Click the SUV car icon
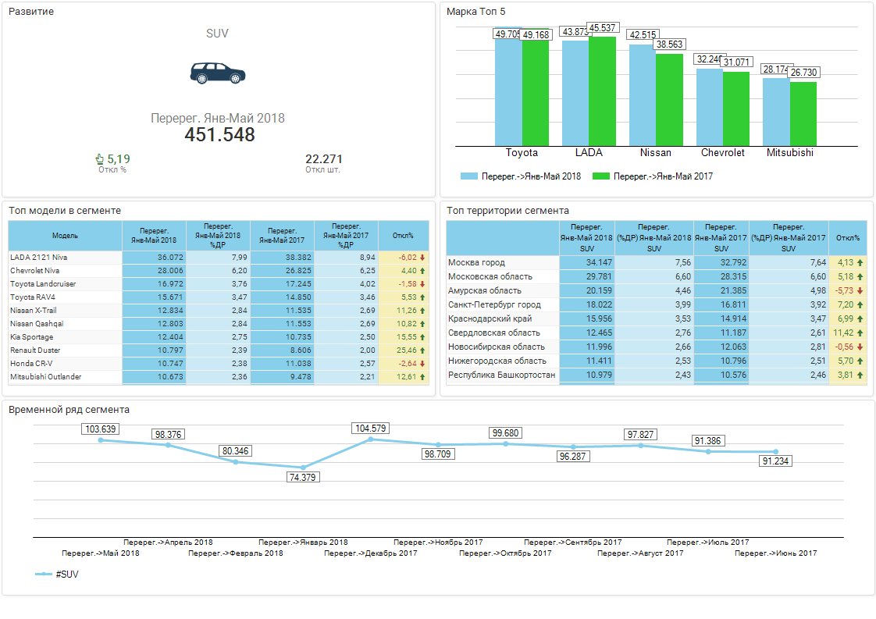 (217, 73)
